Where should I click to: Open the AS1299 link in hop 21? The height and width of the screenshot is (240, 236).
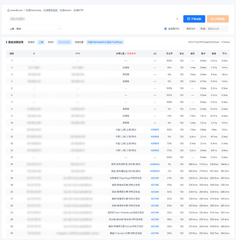coord(155,199)
